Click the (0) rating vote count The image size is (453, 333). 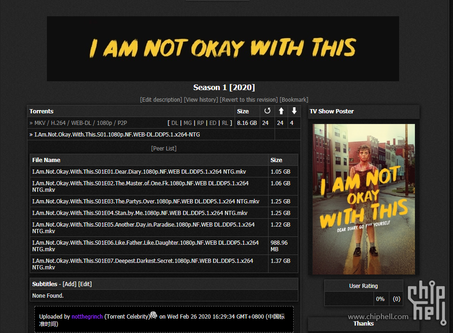click(396, 299)
